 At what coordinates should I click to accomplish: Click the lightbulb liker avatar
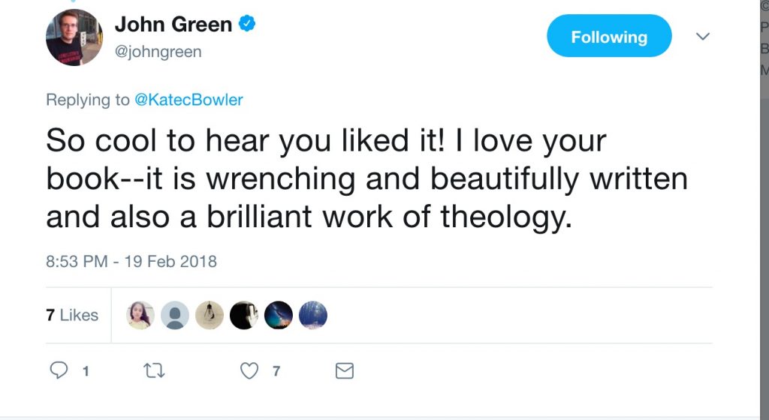point(209,315)
